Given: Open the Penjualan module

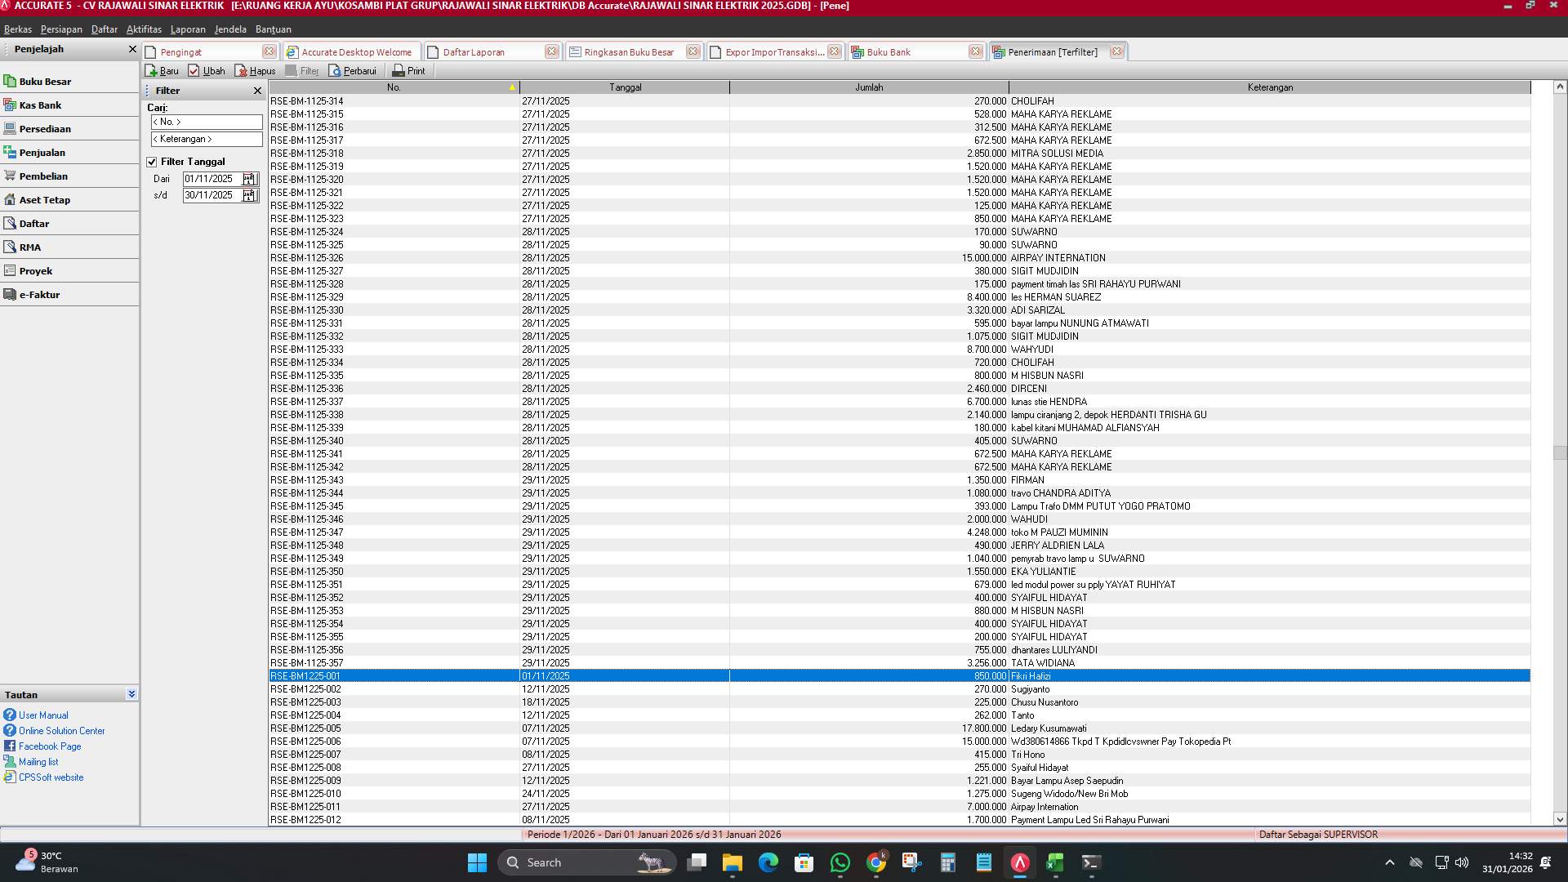Looking at the screenshot, I should [42, 152].
